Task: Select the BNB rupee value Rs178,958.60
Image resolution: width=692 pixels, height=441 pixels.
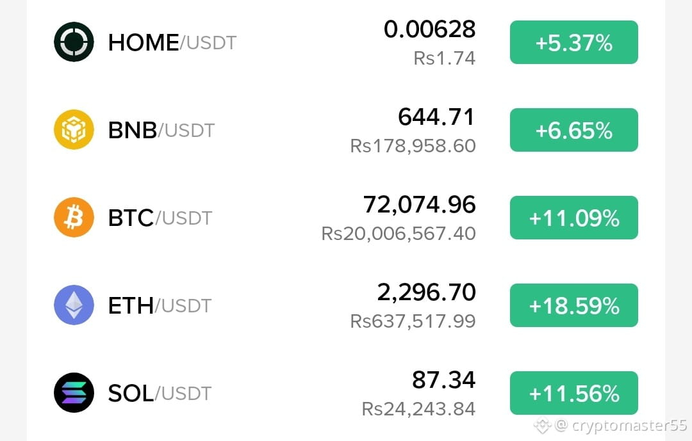Action: point(413,146)
